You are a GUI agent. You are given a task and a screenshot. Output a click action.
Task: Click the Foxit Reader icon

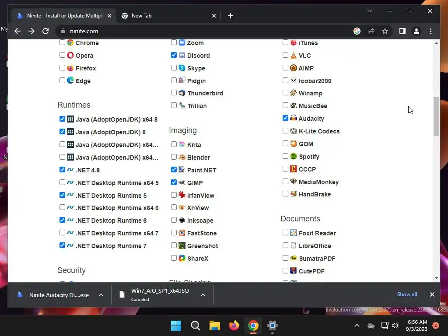294,233
